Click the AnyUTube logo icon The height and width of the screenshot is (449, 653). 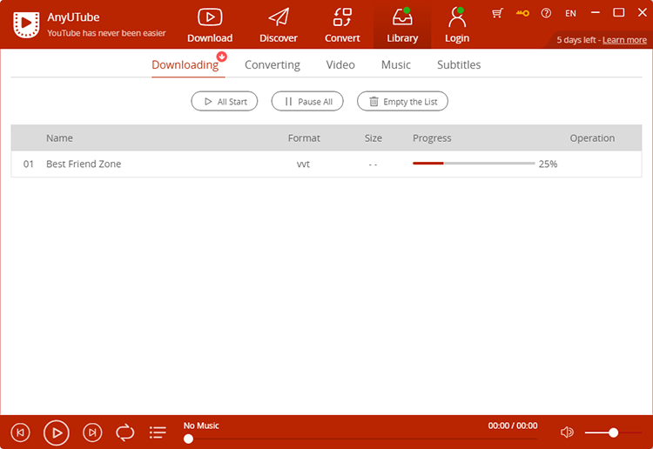pyautogui.click(x=26, y=24)
